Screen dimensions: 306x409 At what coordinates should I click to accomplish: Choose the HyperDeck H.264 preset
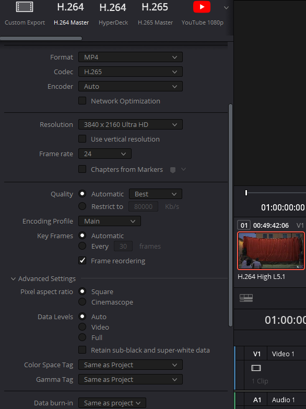(x=113, y=13)
